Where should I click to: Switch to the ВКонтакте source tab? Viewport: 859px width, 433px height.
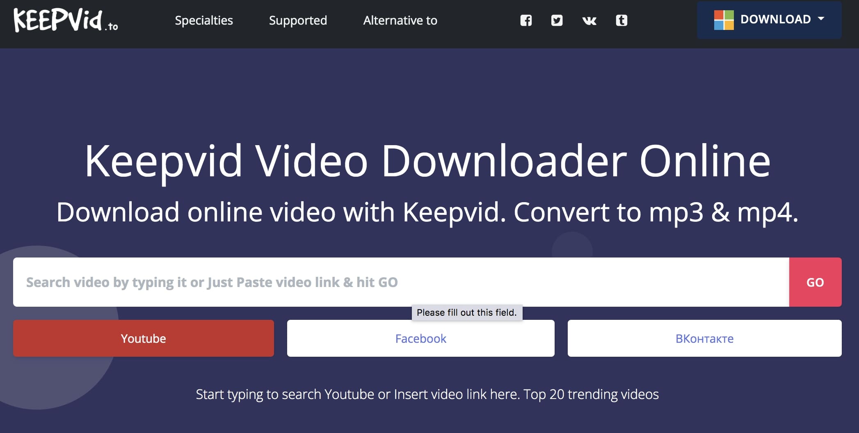[x=704, y=338]
